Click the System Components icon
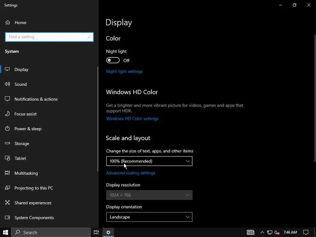This screenshot has height=237, width=316. pyautogui.click(x=7, y=218)
